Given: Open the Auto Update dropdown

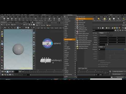Looking at the screenshot, I should click(x=120, y=77).
